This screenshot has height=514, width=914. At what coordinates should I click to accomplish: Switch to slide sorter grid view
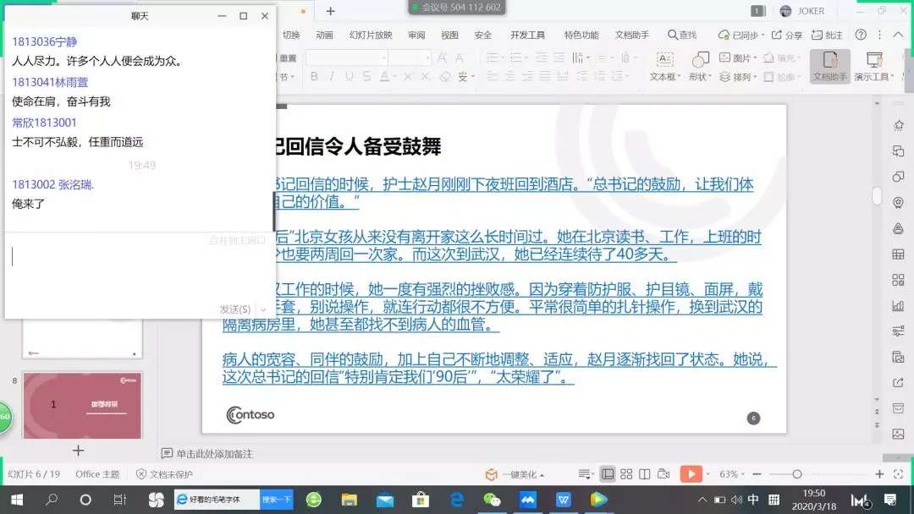(x=626, y=474)
